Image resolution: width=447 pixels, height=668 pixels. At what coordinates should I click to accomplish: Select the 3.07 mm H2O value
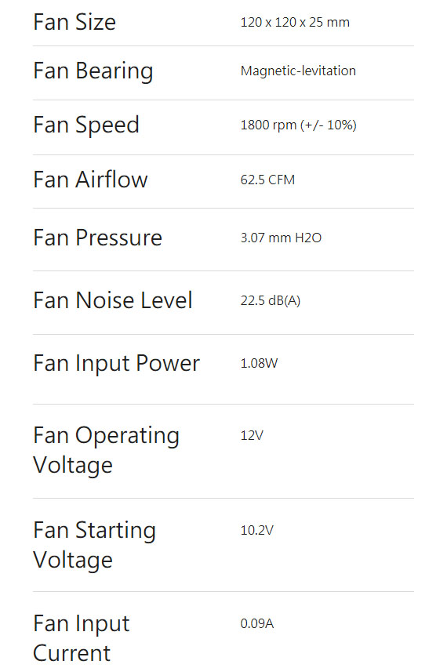281,238
